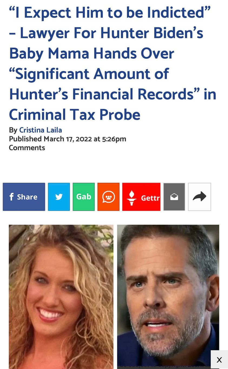The image size is (228, 369).
Task: Click the 'Criminal Tax Probe' headline line
Action: pos(75,114)
